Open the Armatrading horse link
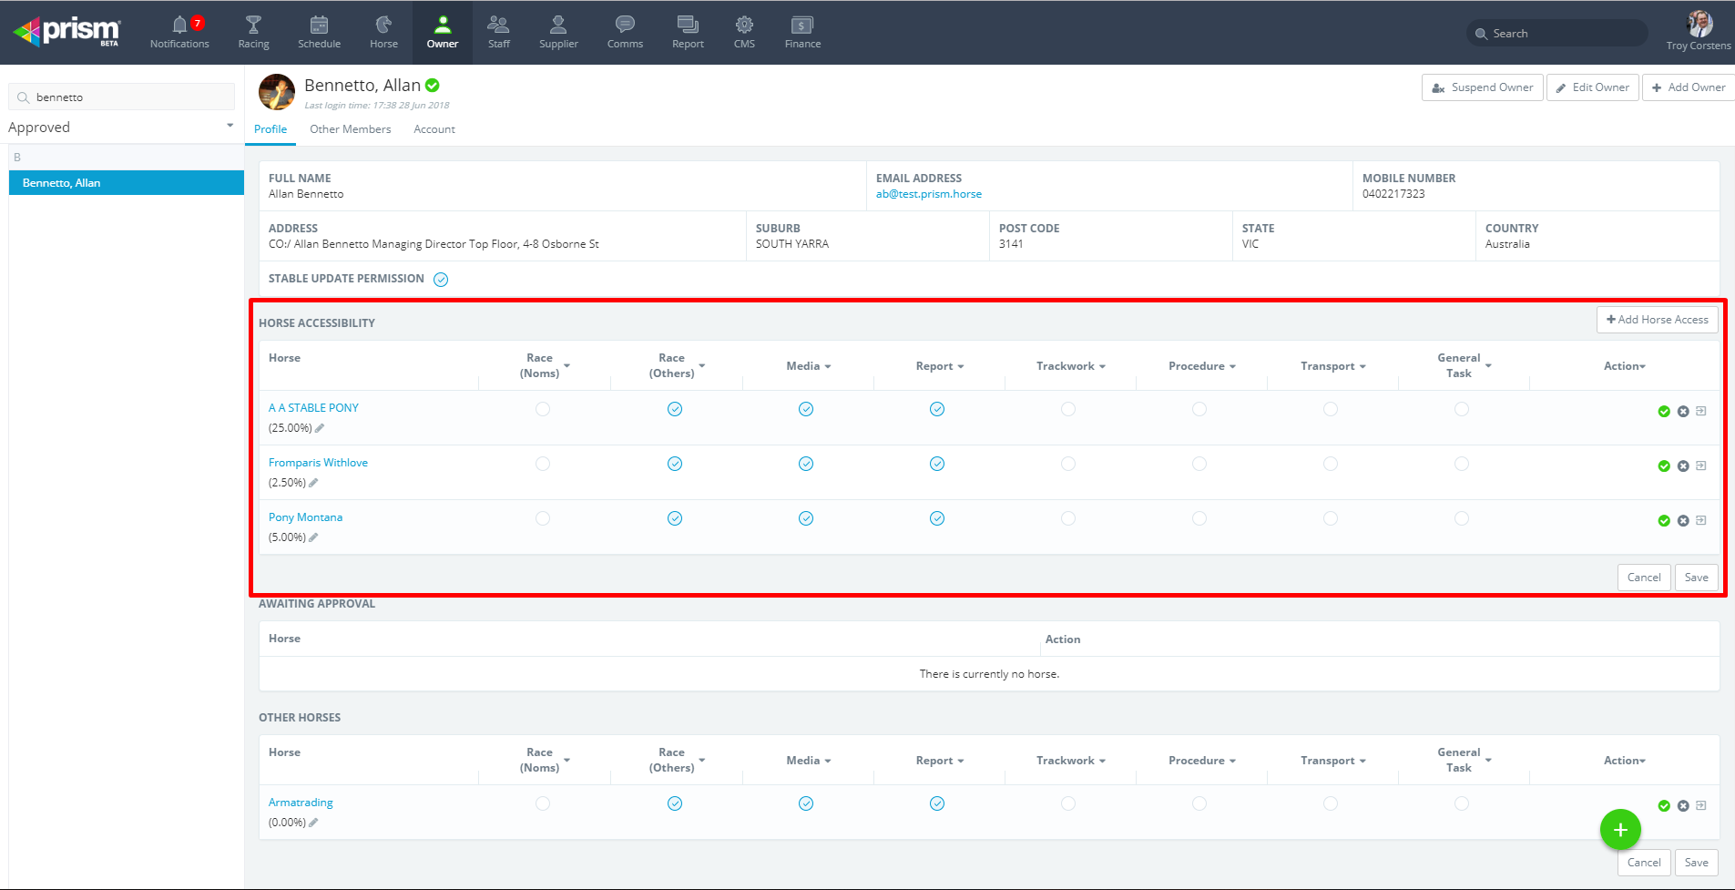Viewport: 1735px width, 890px height. pyautogui.click(x=301, y=803)
